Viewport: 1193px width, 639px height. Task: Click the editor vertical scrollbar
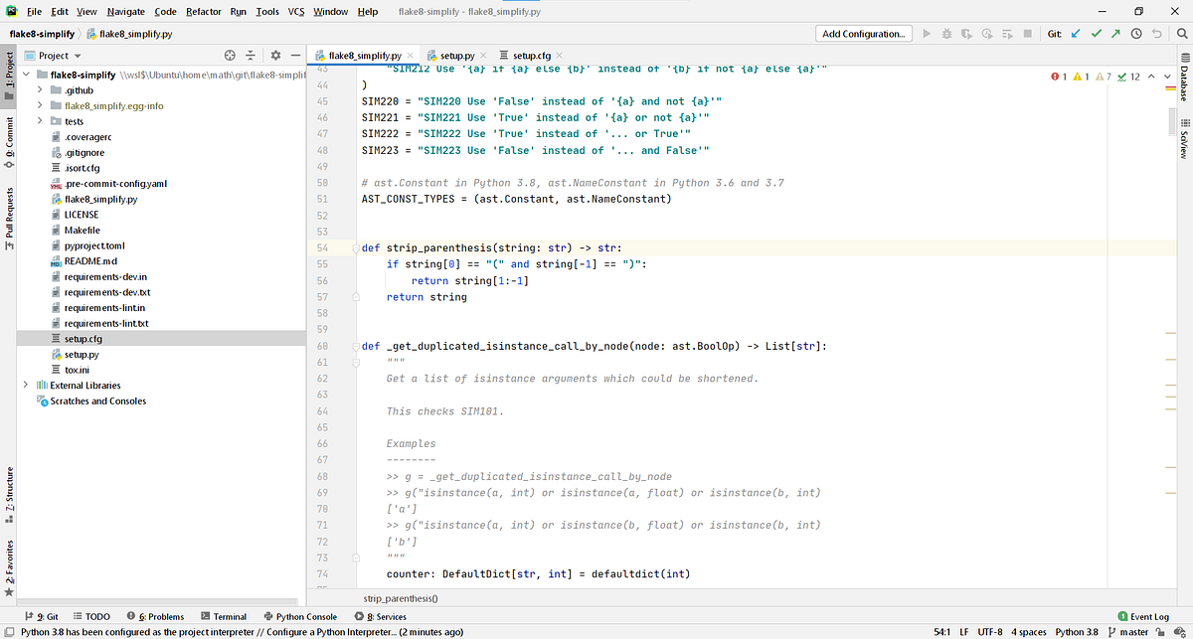(x=1170, y=123)
